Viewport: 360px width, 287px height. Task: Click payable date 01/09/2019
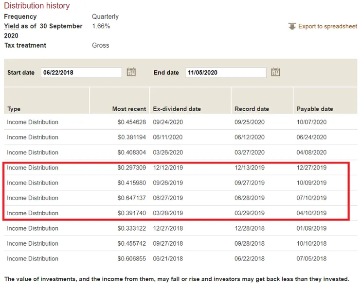tap(311, 228)
